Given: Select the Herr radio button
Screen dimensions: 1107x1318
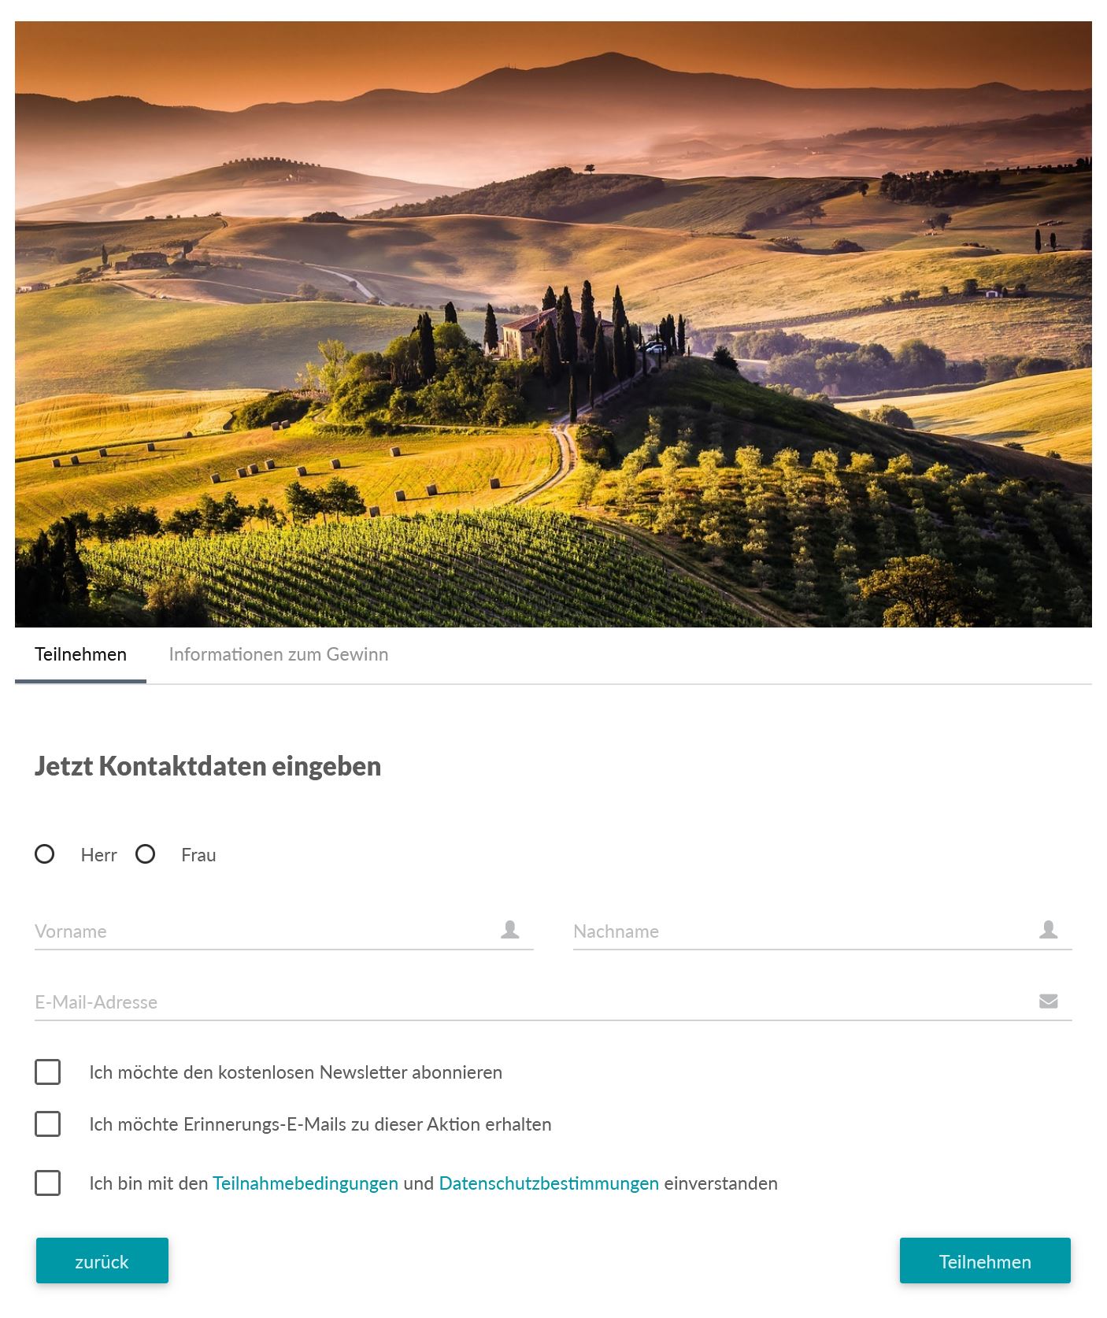Looking at the screenshot, I should click(45, 854).
